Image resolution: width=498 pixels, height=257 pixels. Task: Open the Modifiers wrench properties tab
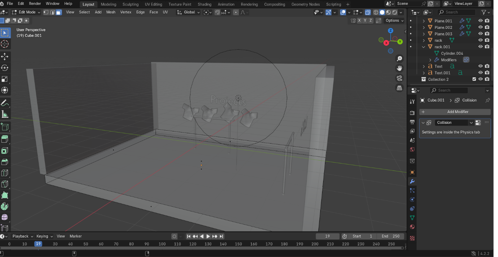[412, 182]
